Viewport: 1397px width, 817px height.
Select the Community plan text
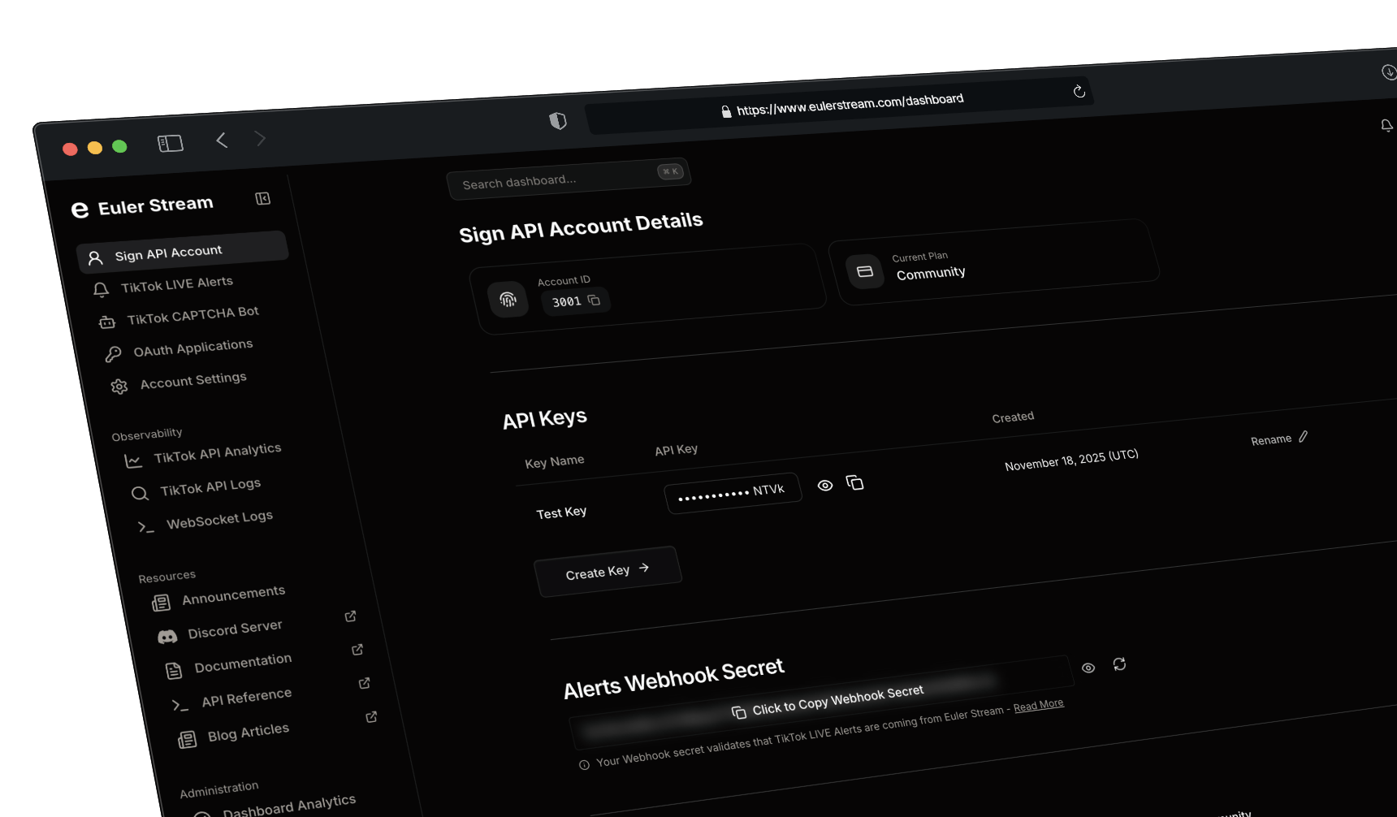(931, 273)
